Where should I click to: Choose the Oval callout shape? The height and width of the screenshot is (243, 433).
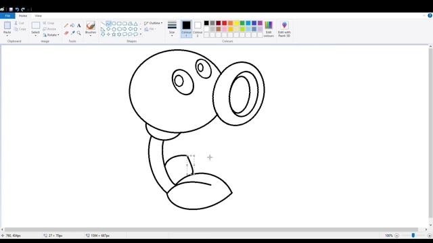coord(130,34)
